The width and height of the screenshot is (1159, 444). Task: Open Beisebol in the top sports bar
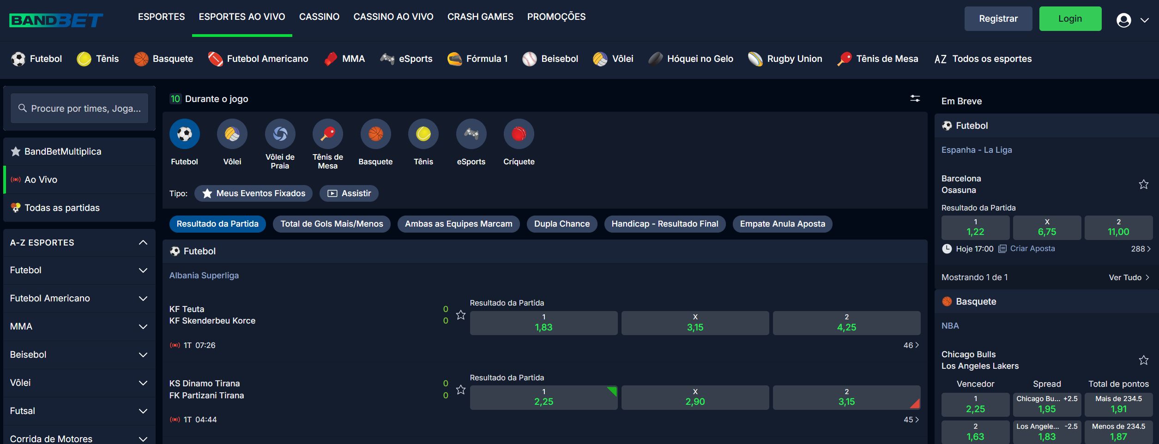(550, 59)
